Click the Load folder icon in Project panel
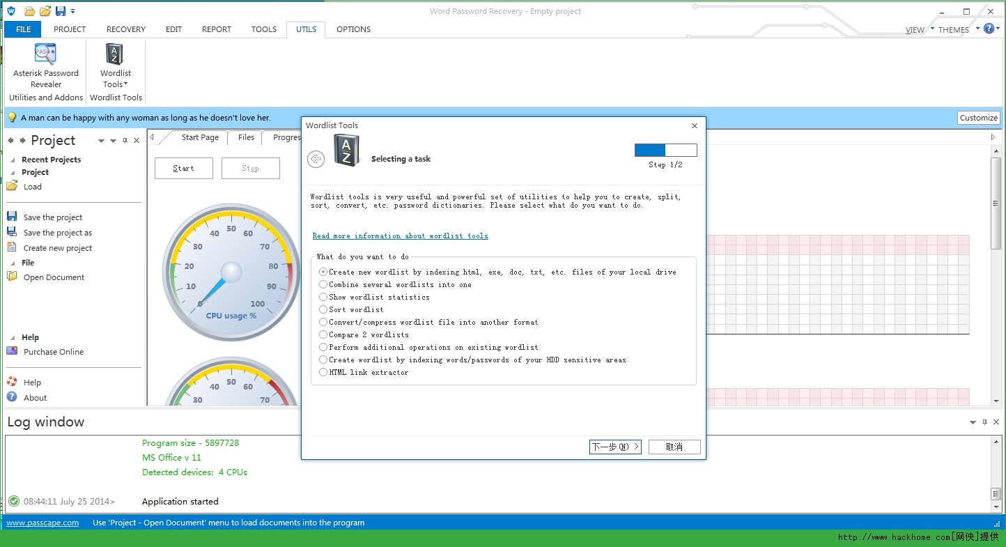1006x547 pixels. (12, 186)
